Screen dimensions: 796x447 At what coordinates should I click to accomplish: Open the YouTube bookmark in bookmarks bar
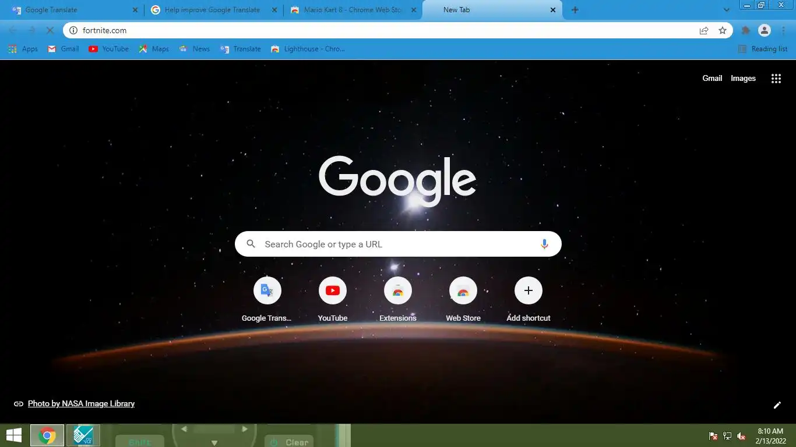click(108, 49)
